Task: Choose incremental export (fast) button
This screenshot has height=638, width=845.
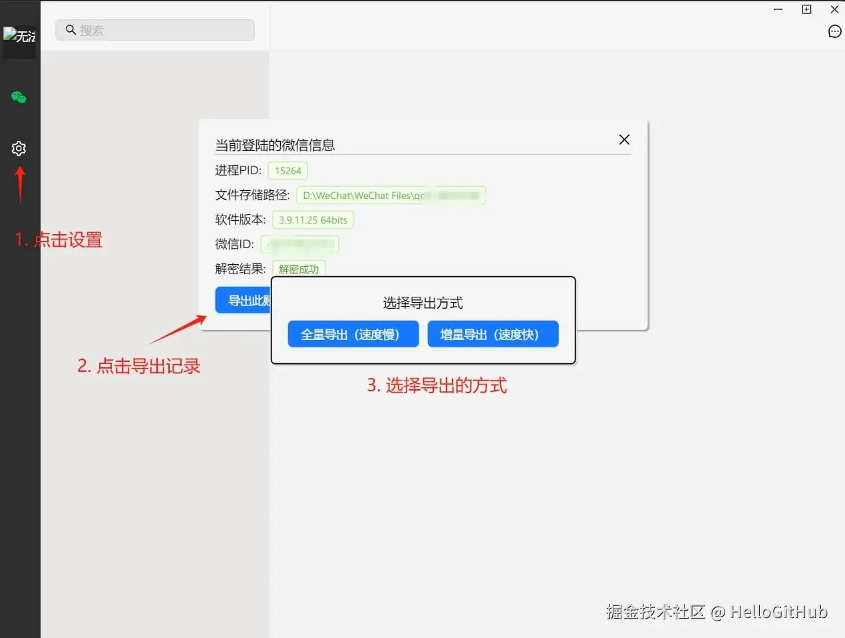Action: click(493, 334)
